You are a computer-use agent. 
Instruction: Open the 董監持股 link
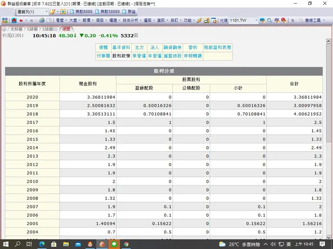173,56
